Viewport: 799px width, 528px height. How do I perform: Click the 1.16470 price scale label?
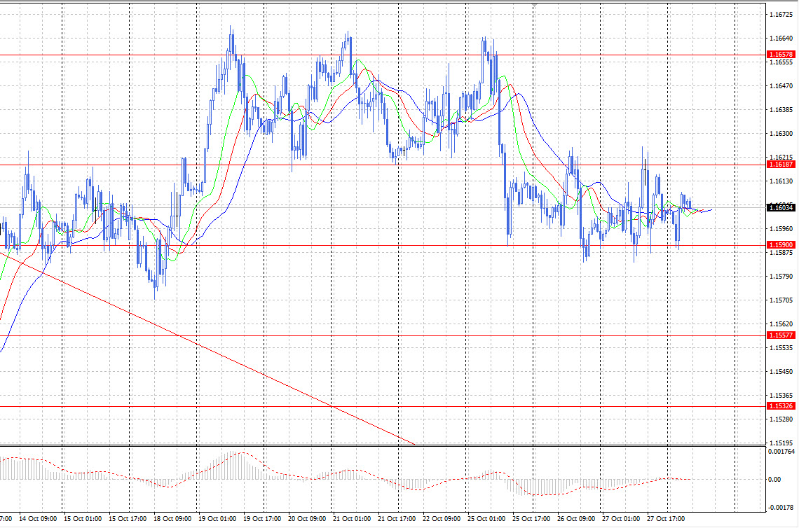pyautogui.click(x=781, y=86)
